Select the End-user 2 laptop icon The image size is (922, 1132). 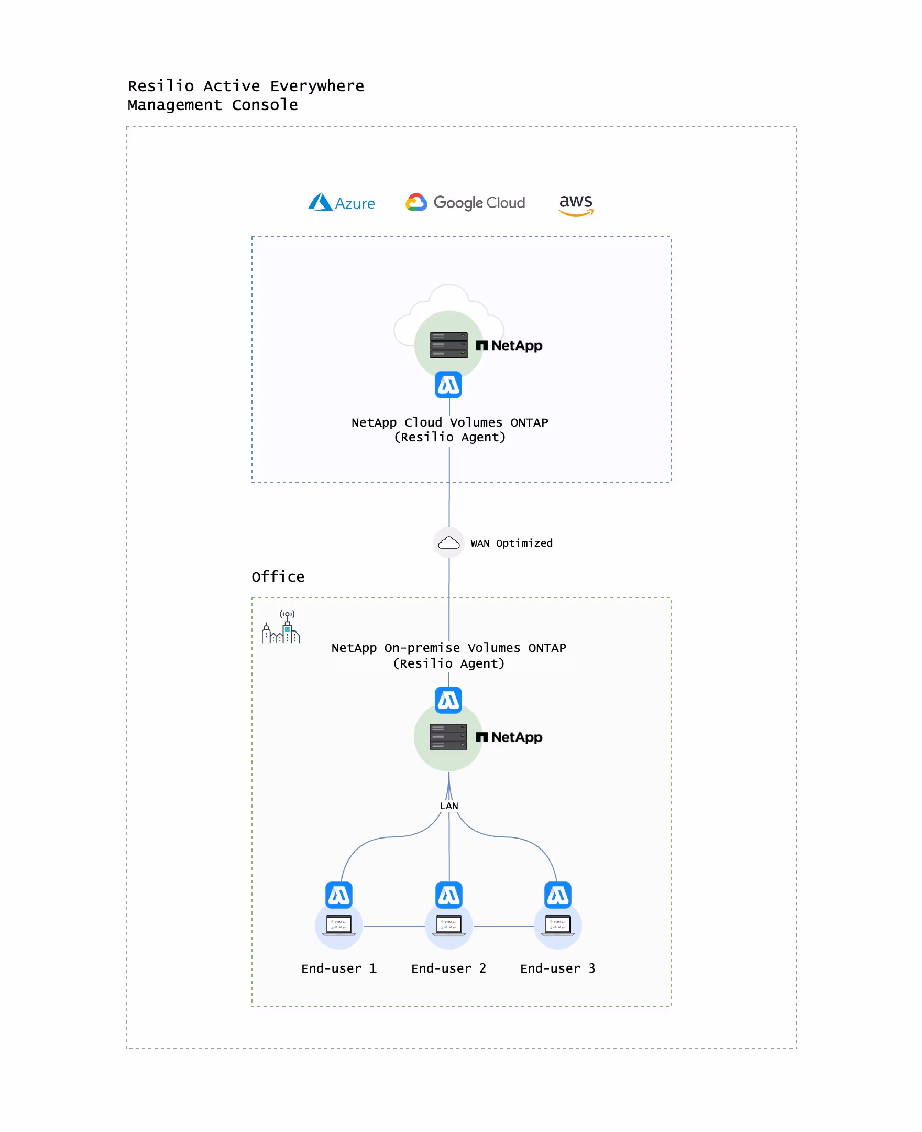pyautogui.click(x=449, y=926)
